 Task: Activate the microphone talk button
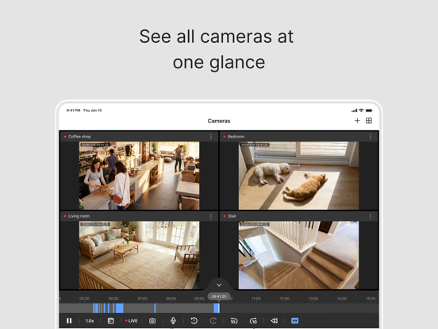[173, 320]
